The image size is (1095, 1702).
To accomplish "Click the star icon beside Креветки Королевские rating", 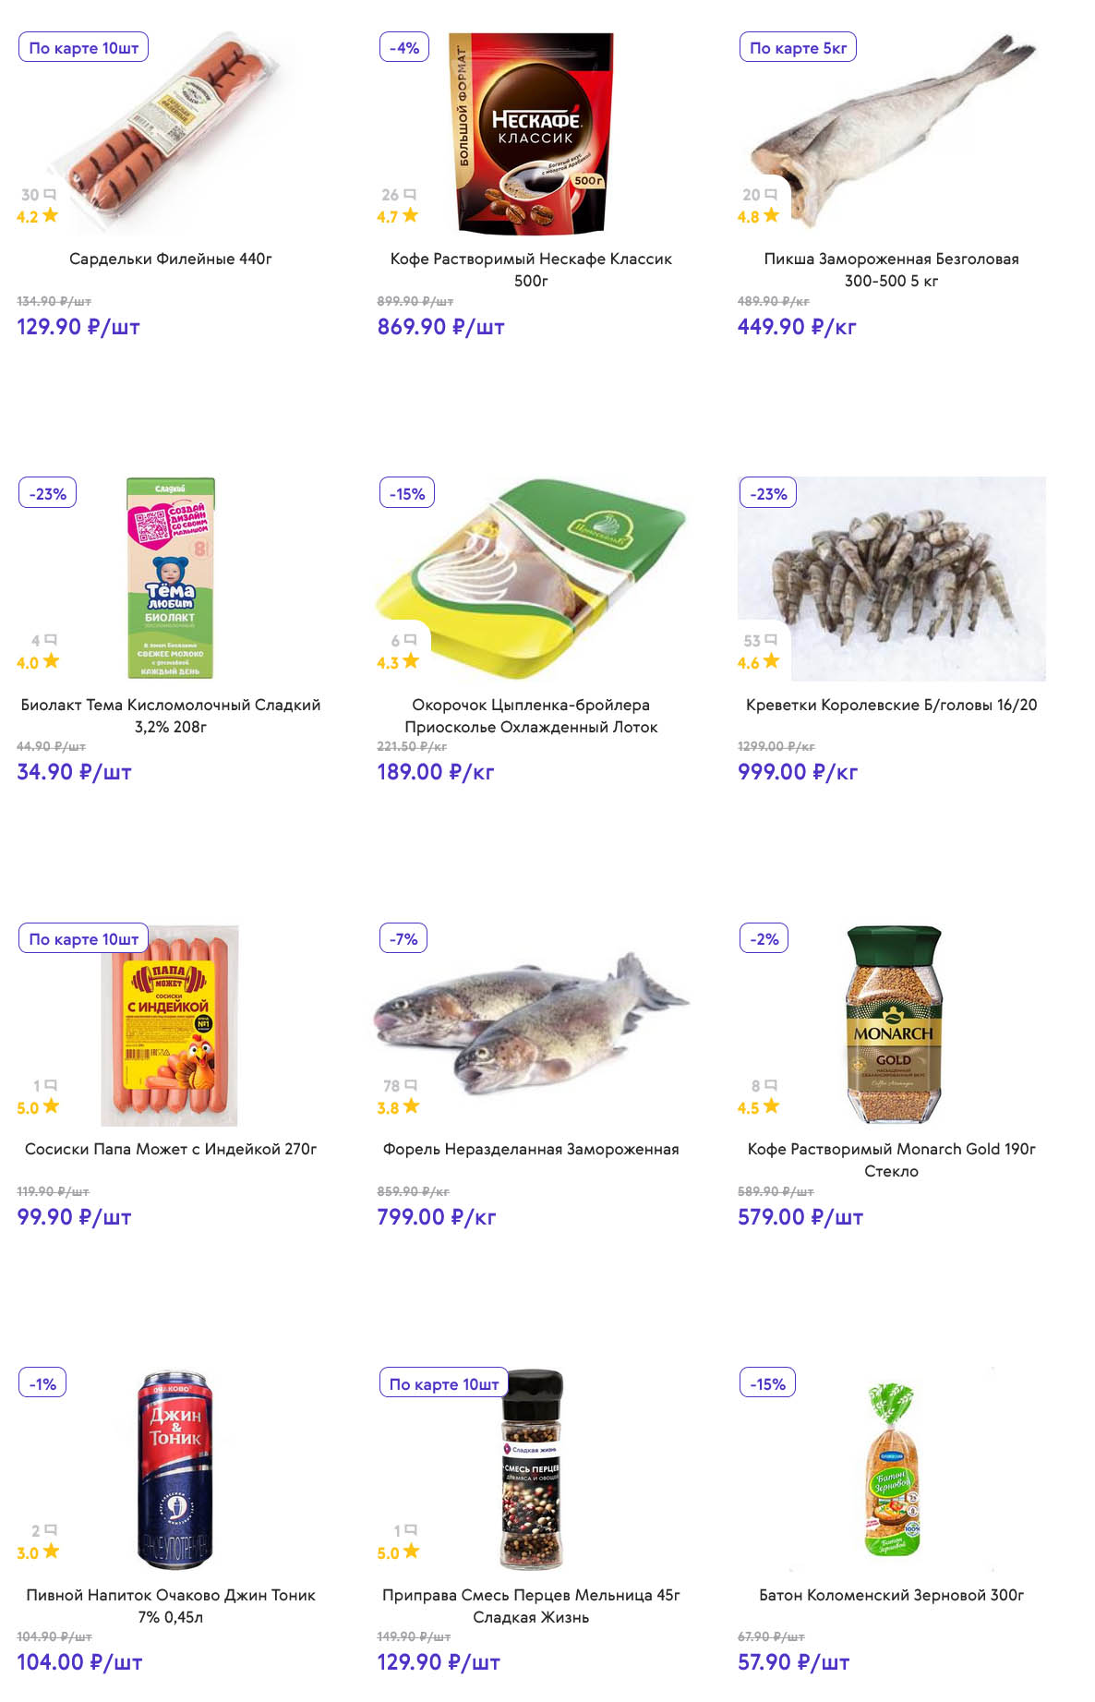I will pos(771,661).
